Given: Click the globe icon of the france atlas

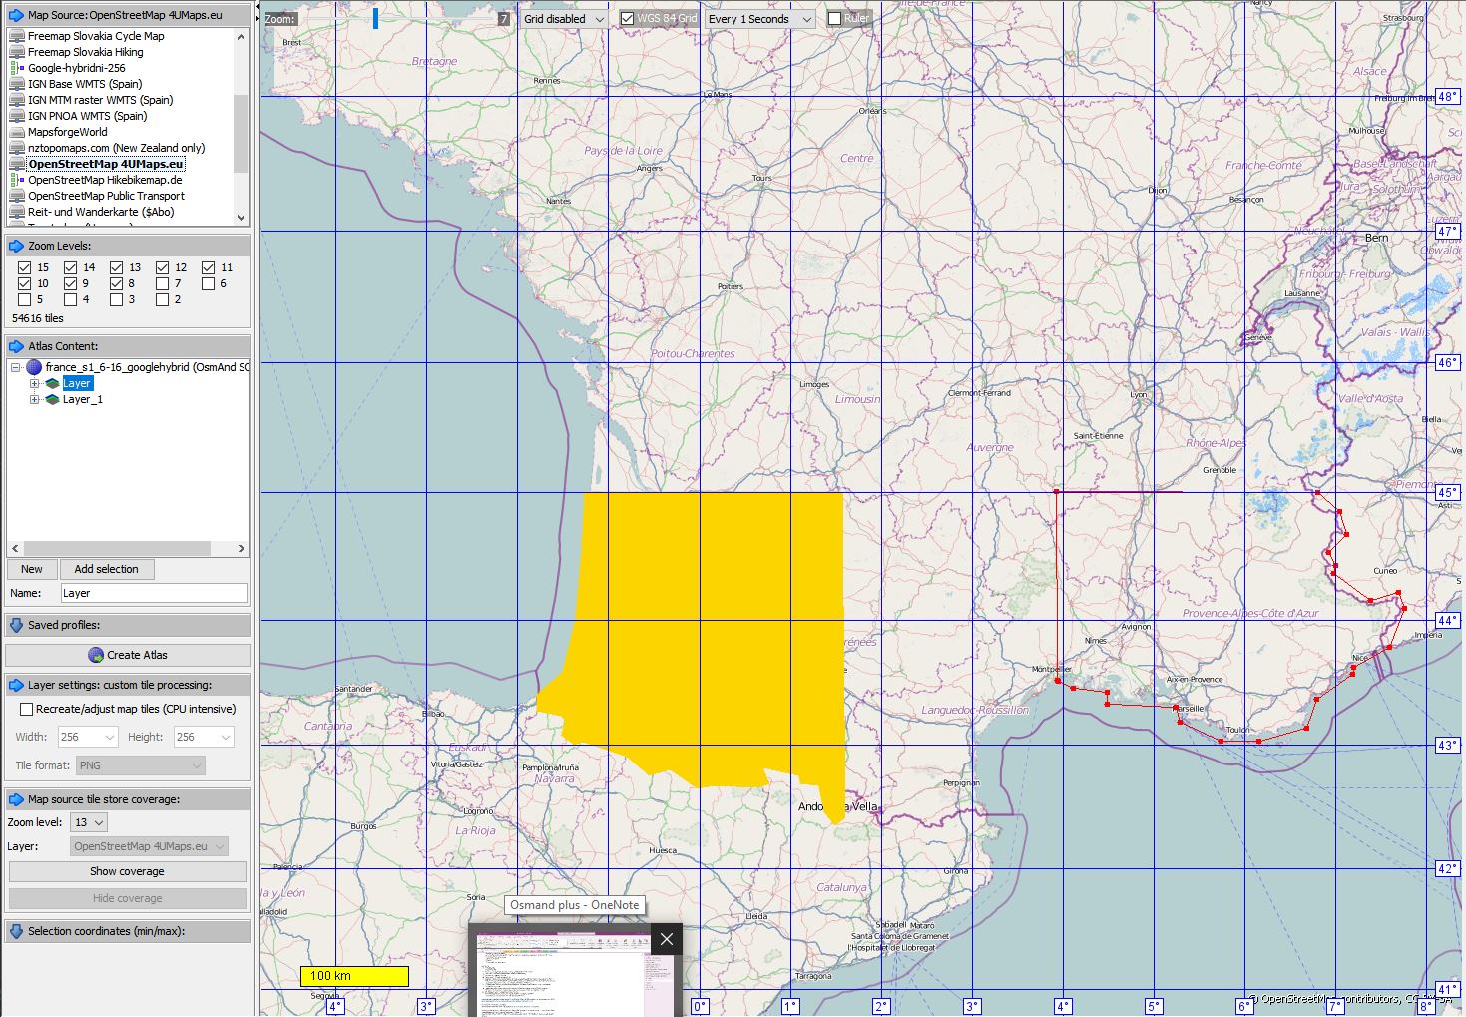Looking at the screenshot, I should coord(34,367).
